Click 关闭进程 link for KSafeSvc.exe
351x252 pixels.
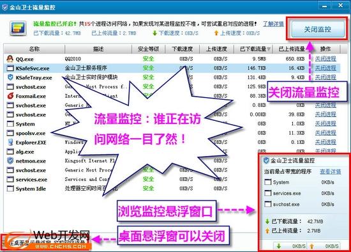point(325,68)
